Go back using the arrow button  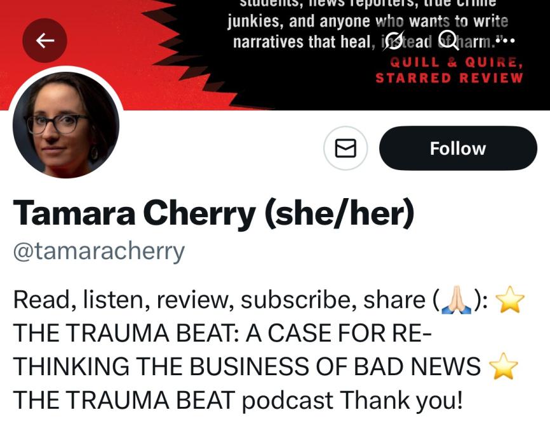click(x=45, y=41)
